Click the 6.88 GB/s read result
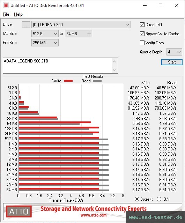Screen dimensions: 185x223 tap(168, 139)
